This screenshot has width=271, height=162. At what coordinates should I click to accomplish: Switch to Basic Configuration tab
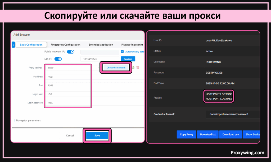click(31, 45)
